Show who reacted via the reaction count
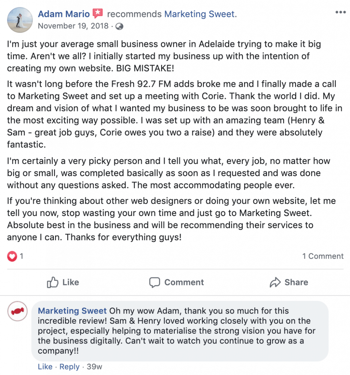Image resolution: width=350 pixels, height=375 pixels. (x=22, y=256)
